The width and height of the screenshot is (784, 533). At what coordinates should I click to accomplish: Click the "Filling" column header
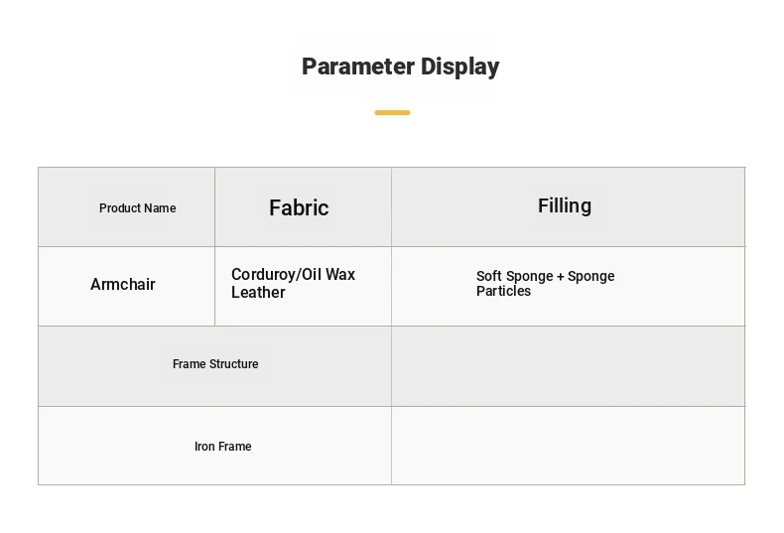point(565,205)
